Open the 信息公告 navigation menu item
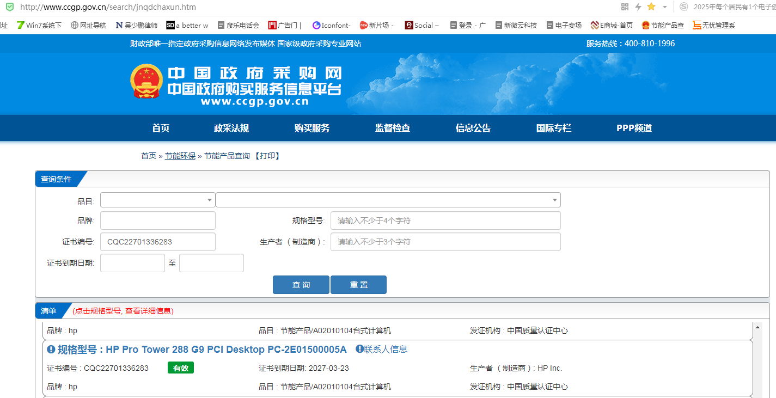This screenshot has width=776, height=398. pos(473,128)
